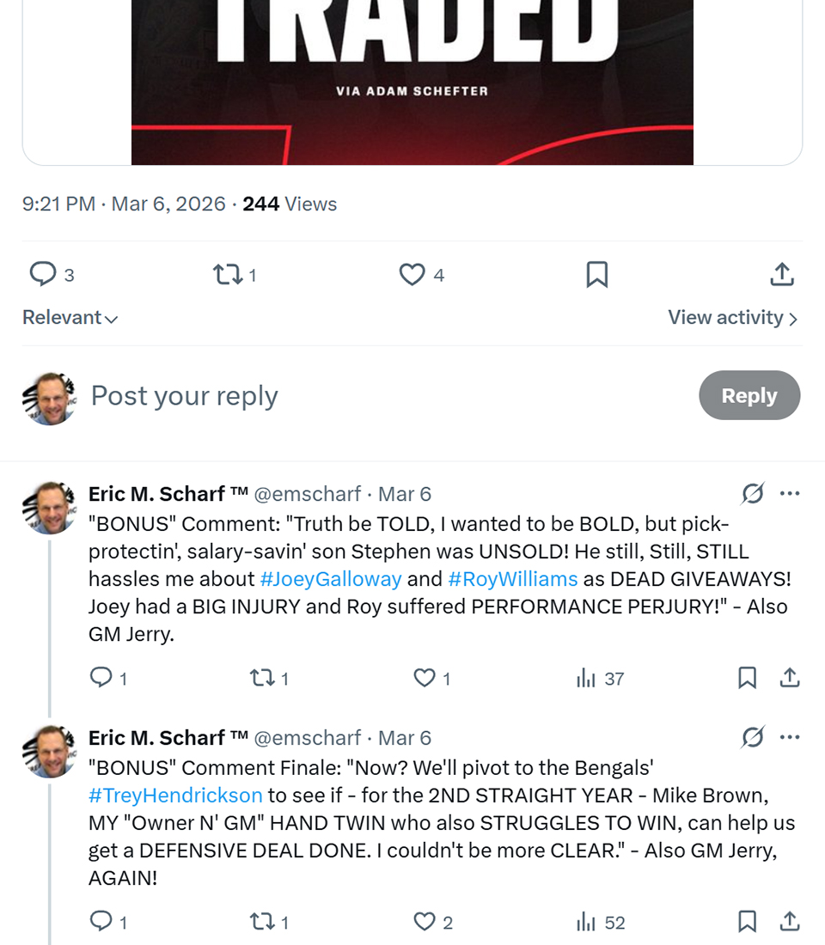Share the main post via the upload icon

[781, 274]
